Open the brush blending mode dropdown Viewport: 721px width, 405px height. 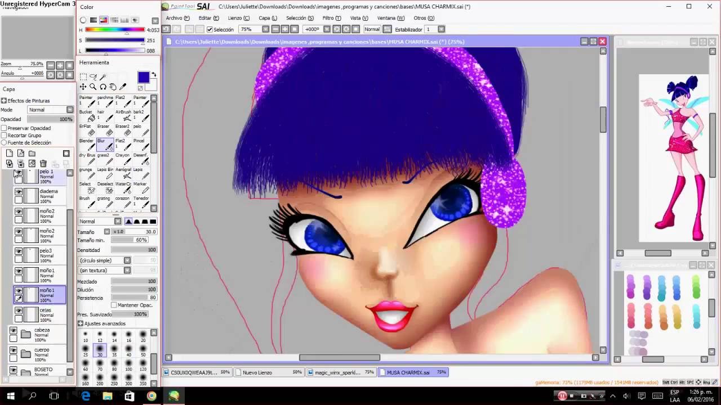pyautogui.click(x=118, y=221)
